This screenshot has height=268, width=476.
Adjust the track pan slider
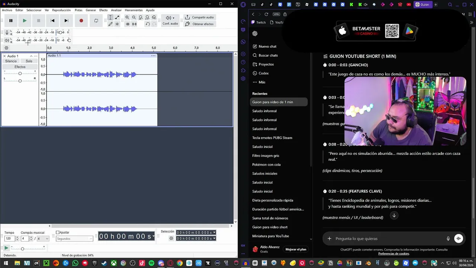20,80
